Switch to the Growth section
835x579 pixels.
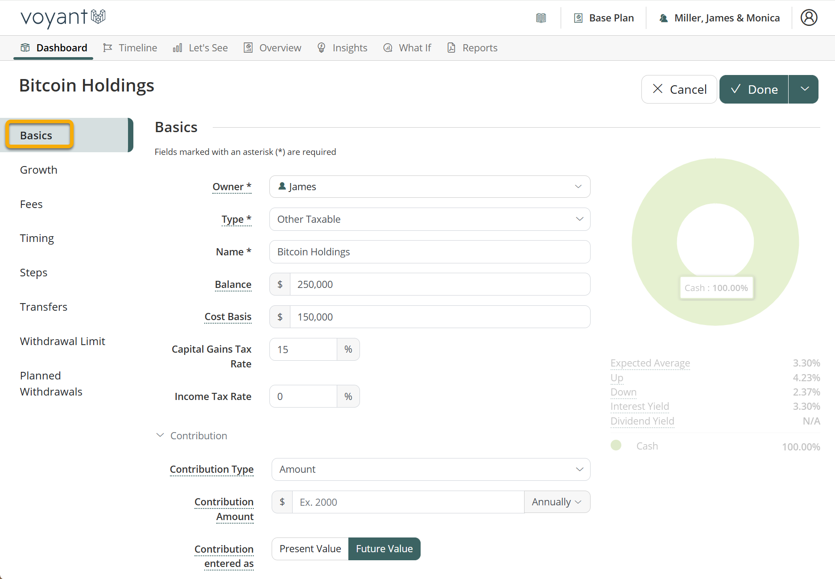coord(39,170)
